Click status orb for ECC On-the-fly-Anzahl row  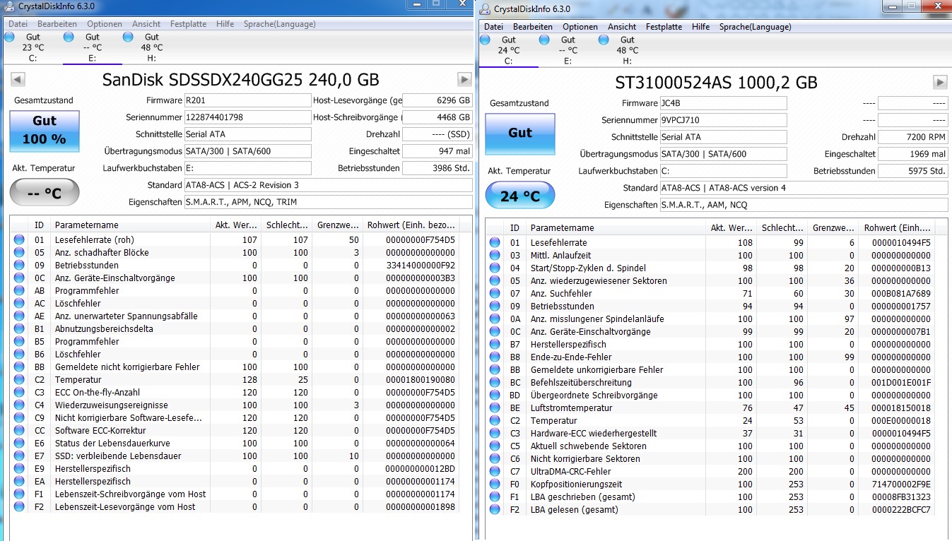coord(19,393)
